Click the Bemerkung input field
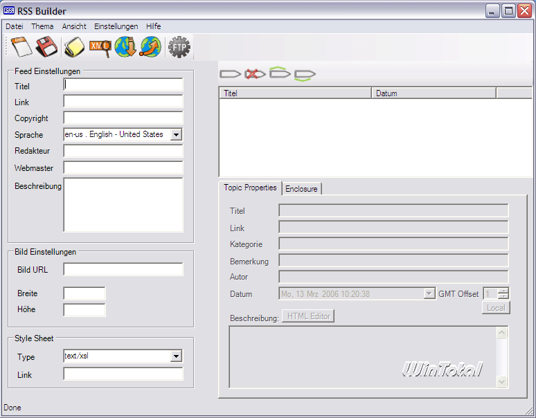 [393, 260]
